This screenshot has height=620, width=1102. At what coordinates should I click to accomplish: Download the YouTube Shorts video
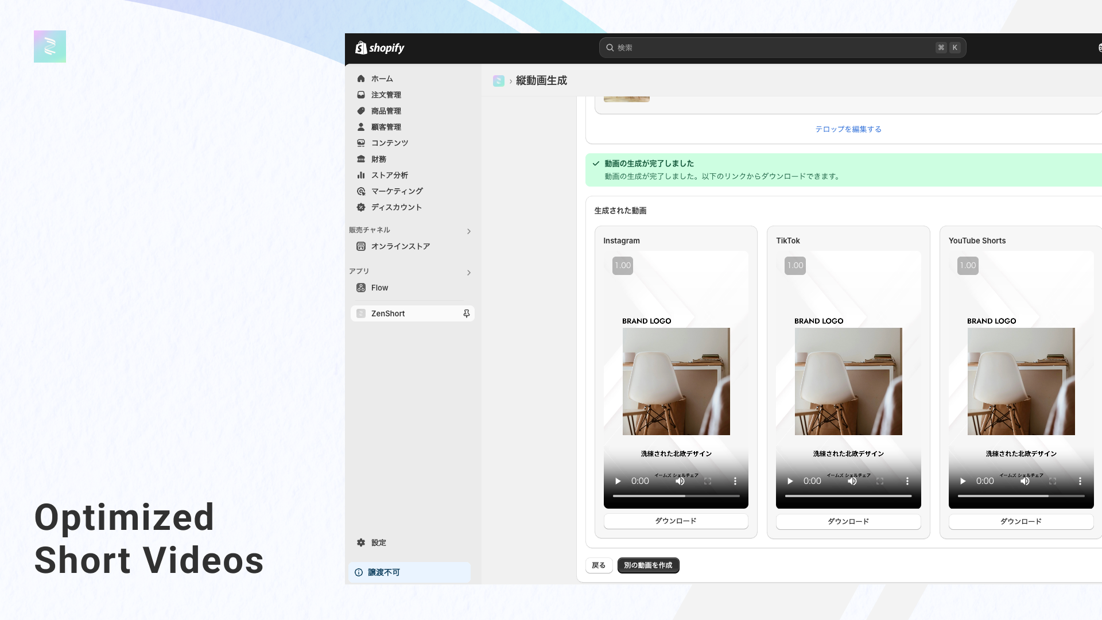tap(1021, 521)
